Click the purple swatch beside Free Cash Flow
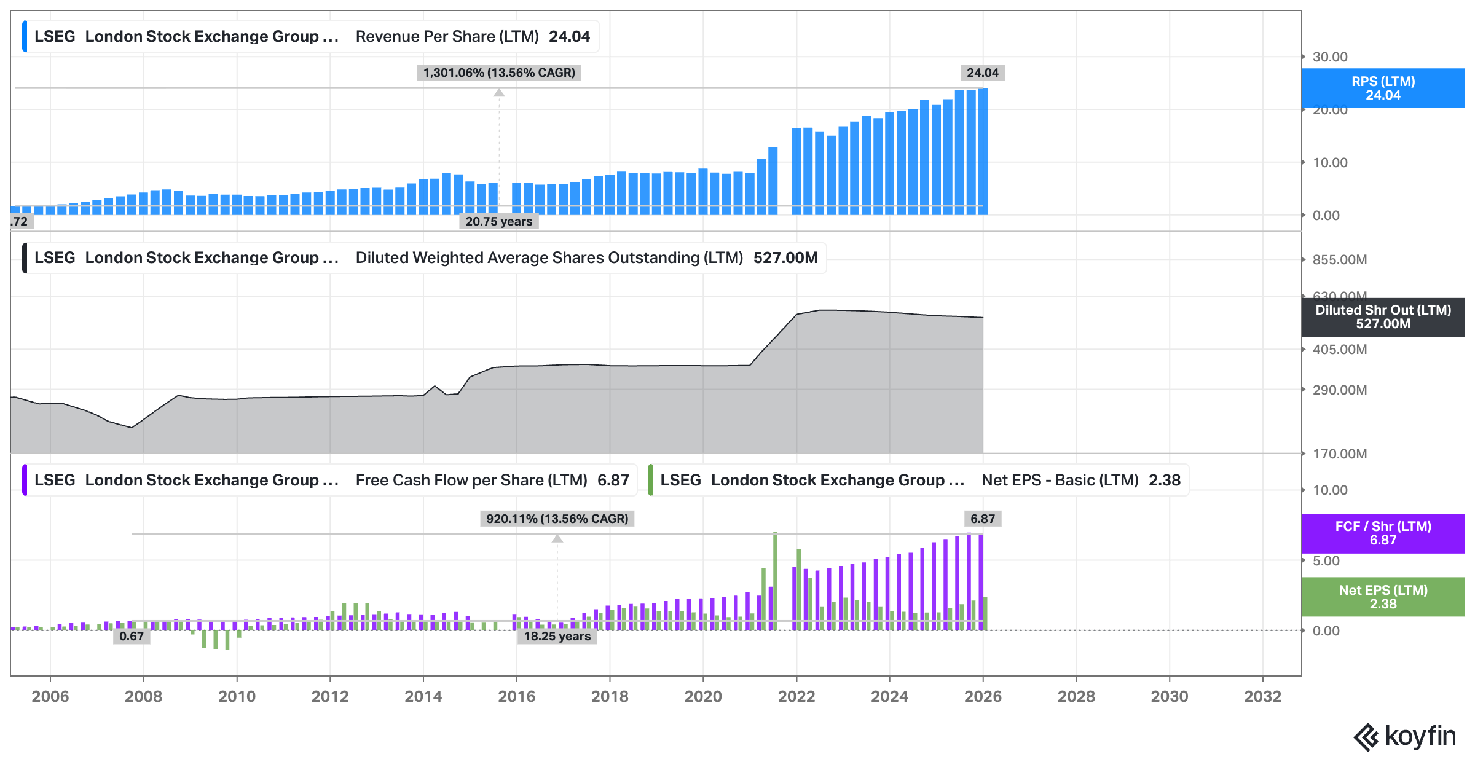The height and width of the screenshot is (762, 1475). (x=25, y=480)
